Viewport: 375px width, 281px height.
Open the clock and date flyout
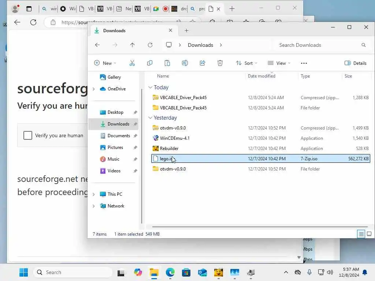(349, 272)
